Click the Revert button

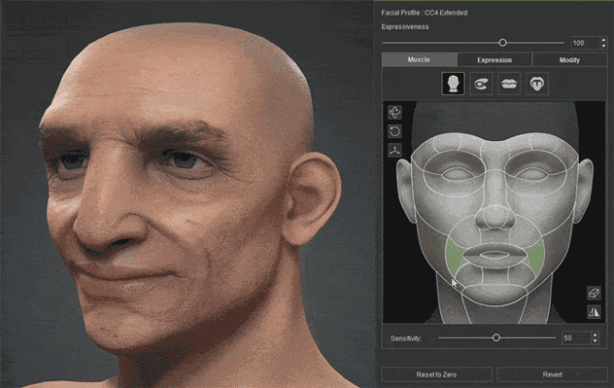[x=552, y=374]
